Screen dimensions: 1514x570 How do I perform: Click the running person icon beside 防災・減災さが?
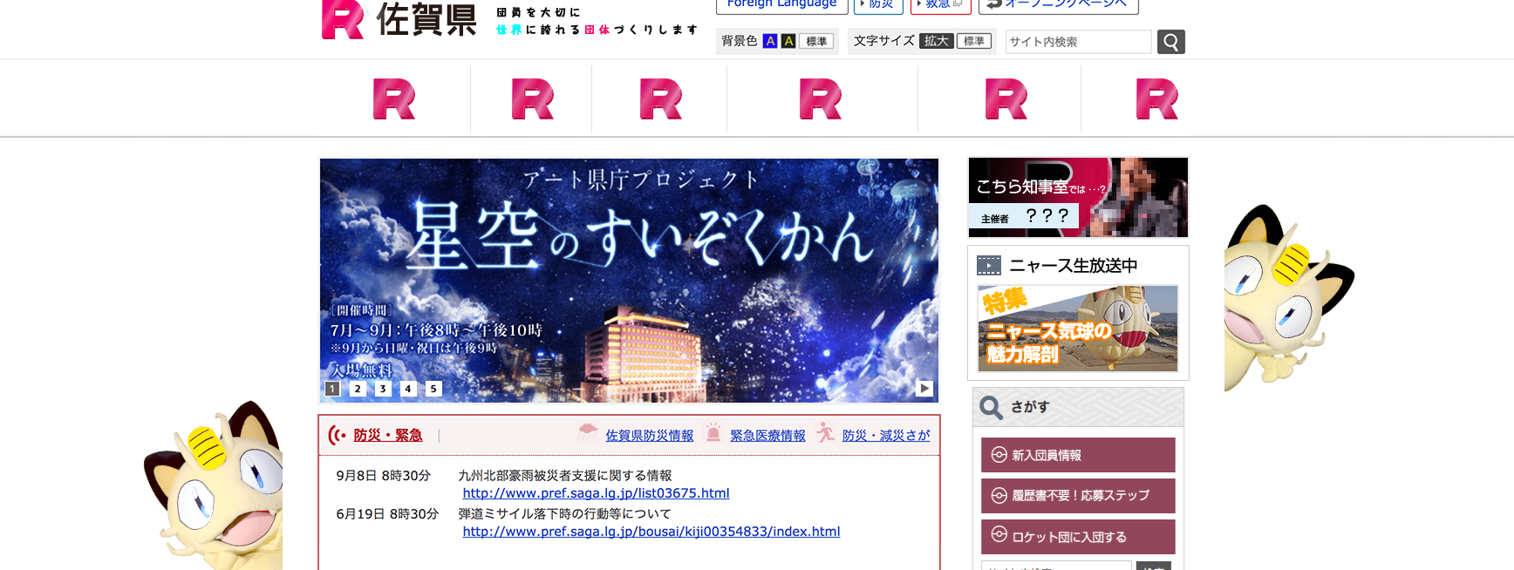[x=825, y=432]
